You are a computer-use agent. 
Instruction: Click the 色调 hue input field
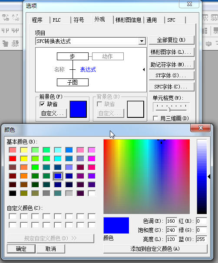pyautogui.click(x=171, y=221)
